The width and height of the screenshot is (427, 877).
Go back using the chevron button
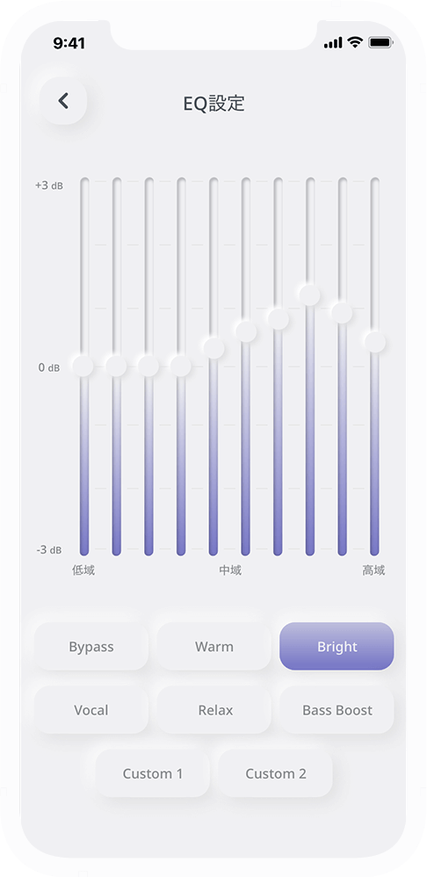pyautogui.click(x=63, y=101)
